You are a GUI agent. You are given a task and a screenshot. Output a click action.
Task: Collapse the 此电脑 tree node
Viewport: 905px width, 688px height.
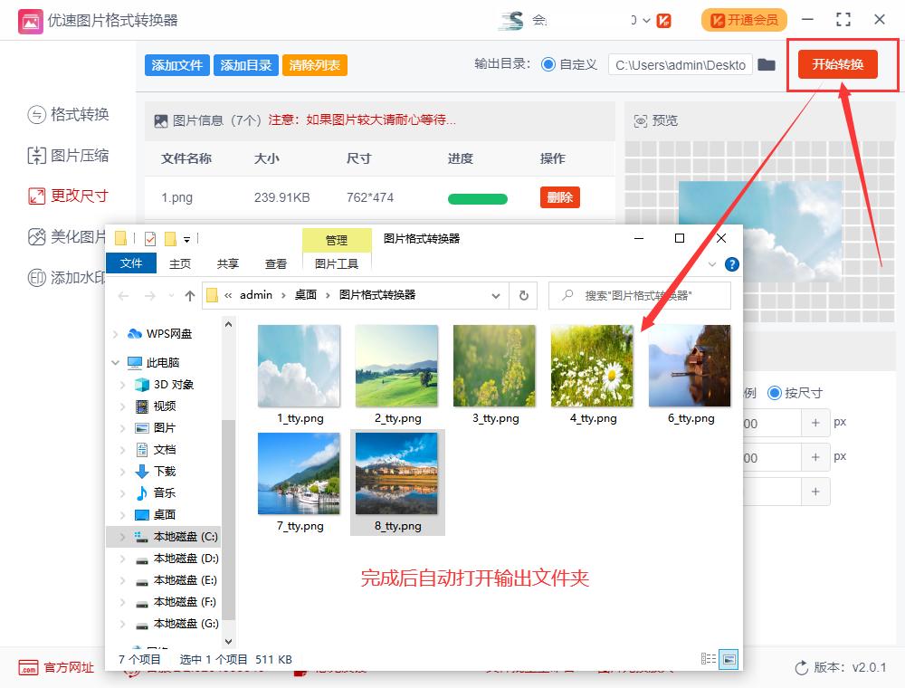point(115,362)
